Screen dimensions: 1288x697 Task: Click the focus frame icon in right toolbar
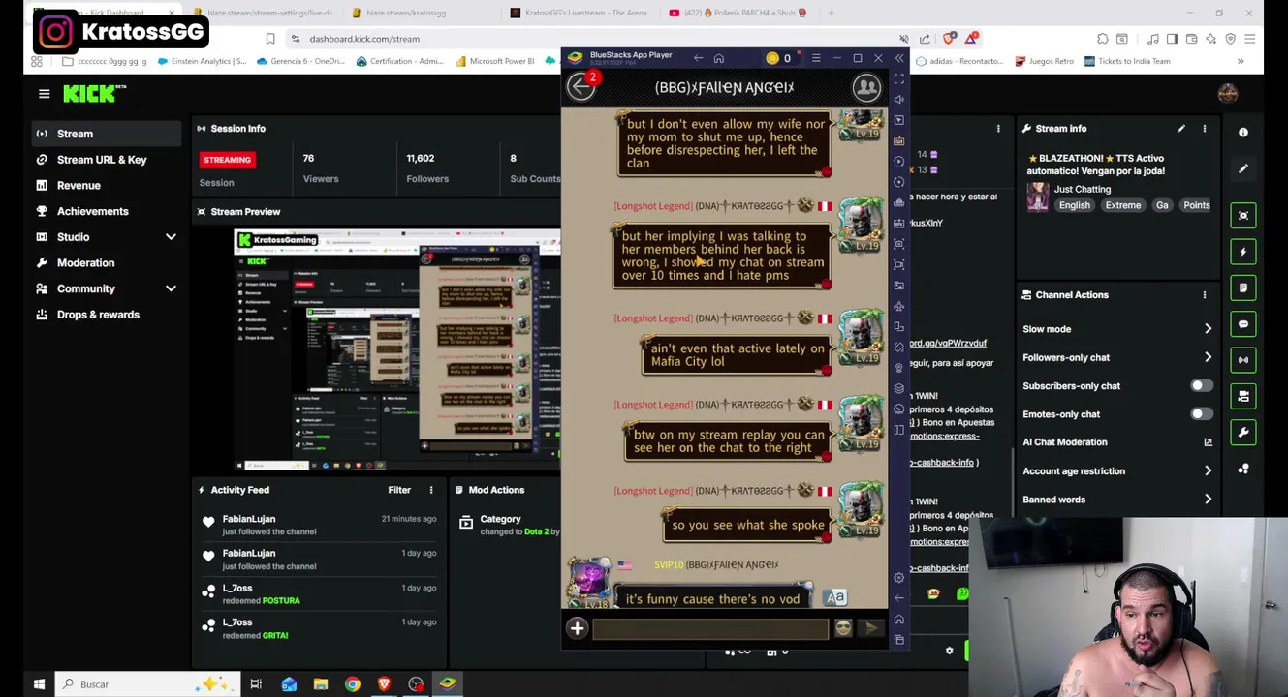[1243, 216]
